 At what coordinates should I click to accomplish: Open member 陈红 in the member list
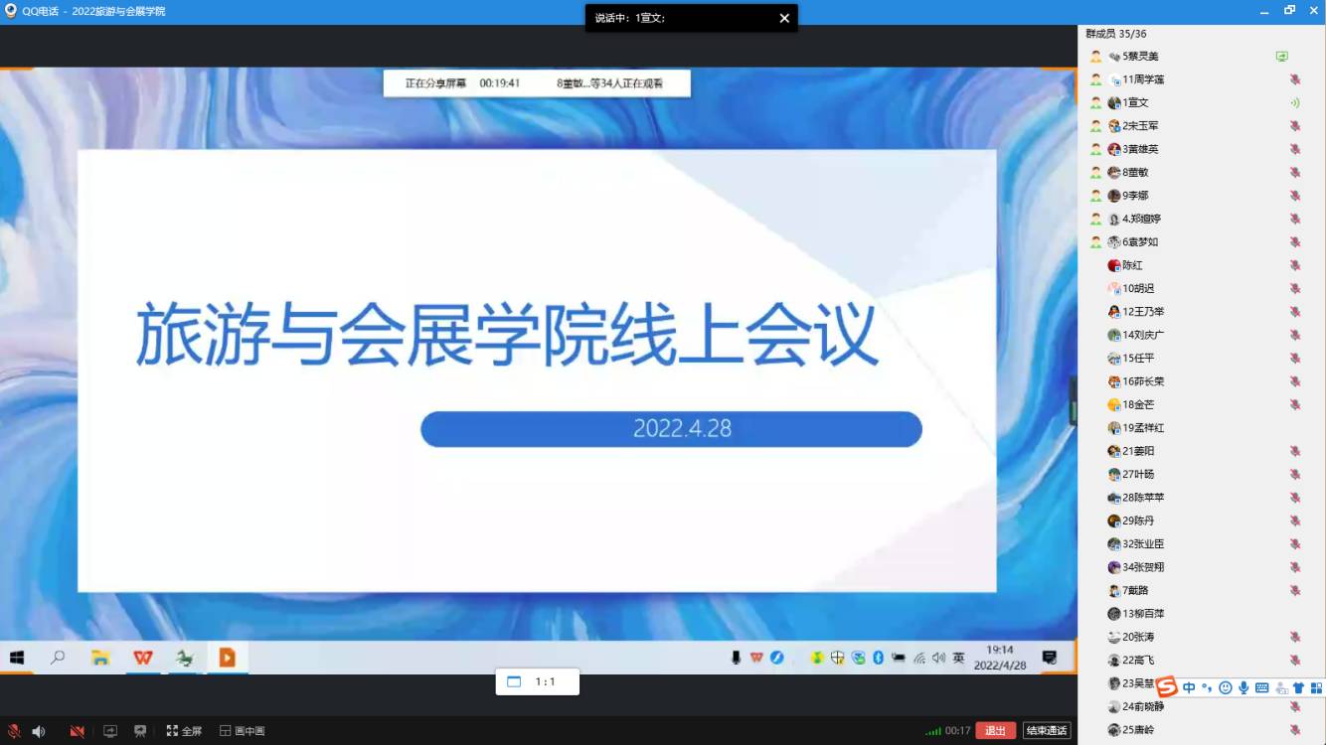click(x=1131, y=265)
